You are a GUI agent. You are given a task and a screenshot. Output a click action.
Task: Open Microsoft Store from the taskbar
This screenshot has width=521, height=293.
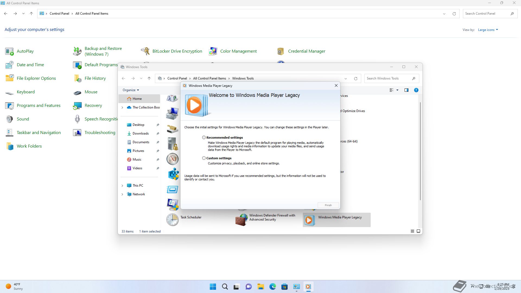pos(284,286)
